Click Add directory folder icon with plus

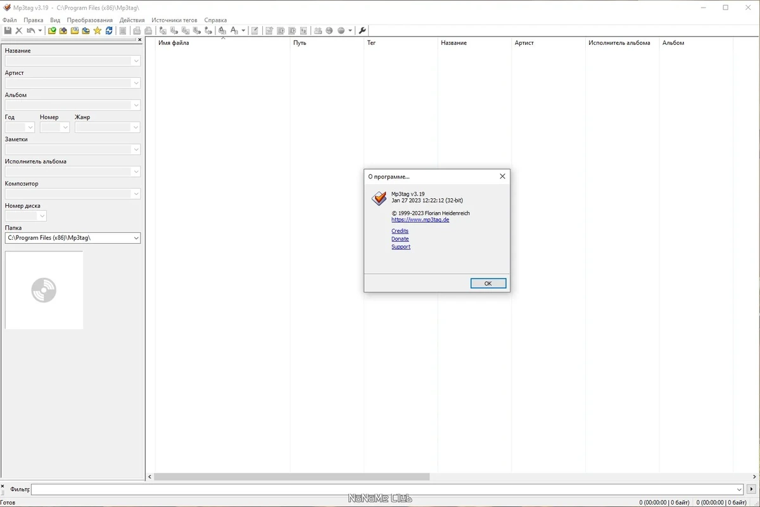tap(63, 30)
